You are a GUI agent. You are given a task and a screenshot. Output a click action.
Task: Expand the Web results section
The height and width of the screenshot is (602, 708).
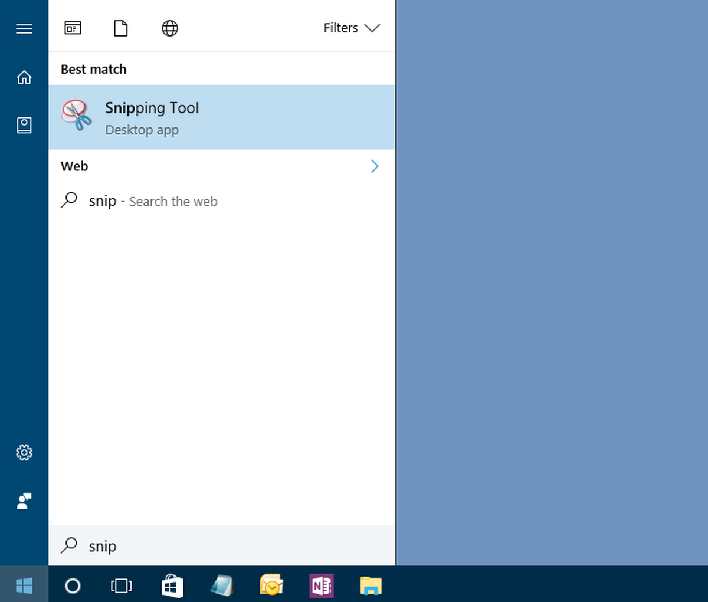click(x=375, y=166)
